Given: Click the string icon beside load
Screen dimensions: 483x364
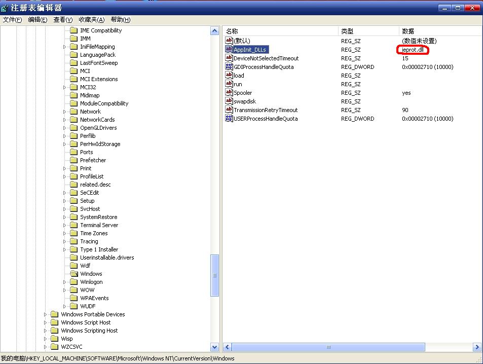Looking at the screenshot, I should 229,75.
